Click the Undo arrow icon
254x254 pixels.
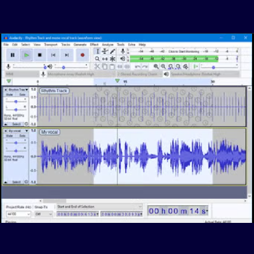138,67
